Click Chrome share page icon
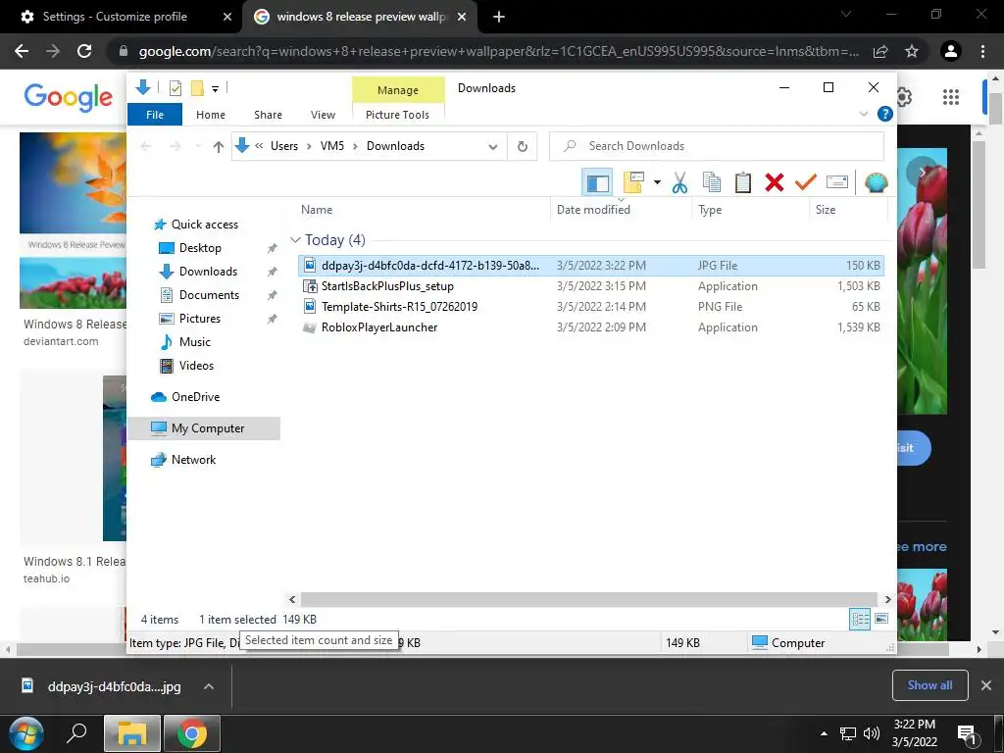Screen dimensions: 1004x753 click(880, 51)
